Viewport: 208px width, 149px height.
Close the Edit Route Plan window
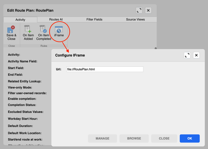[x=148, y=10]
